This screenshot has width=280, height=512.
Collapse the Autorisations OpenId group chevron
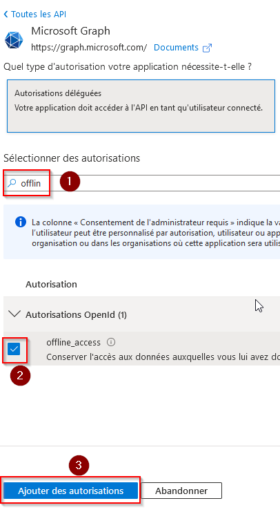(14, 314)
